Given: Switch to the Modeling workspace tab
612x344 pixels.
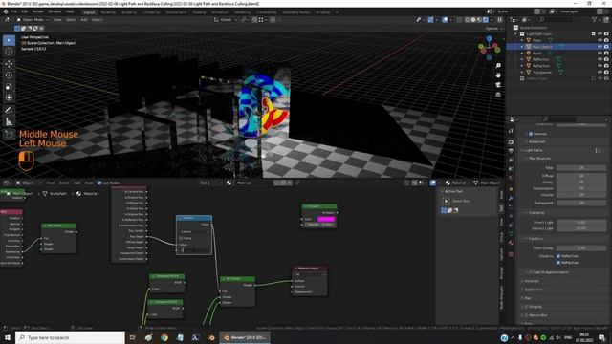Looking at the screenshot, I should pos(108,12).
